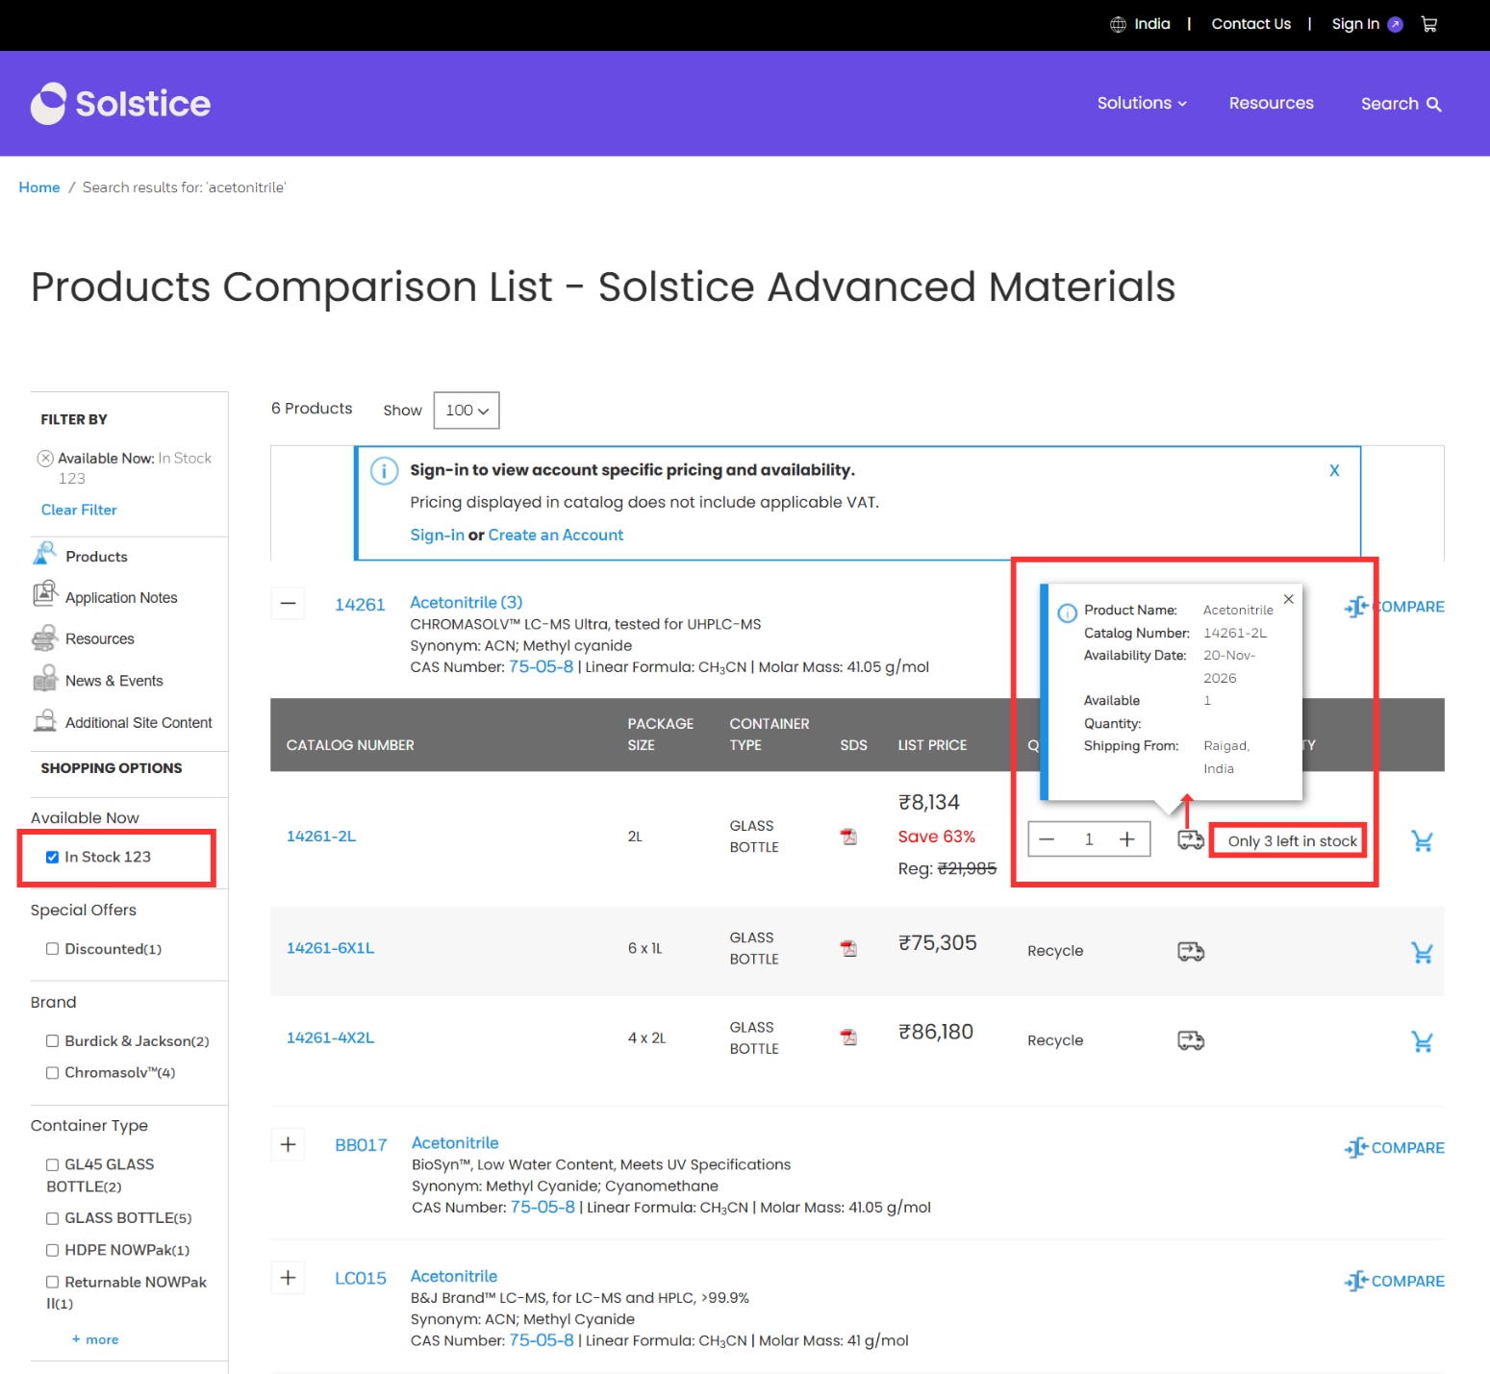Check the Burdick & Jackson brand

tap(52, 1041)
